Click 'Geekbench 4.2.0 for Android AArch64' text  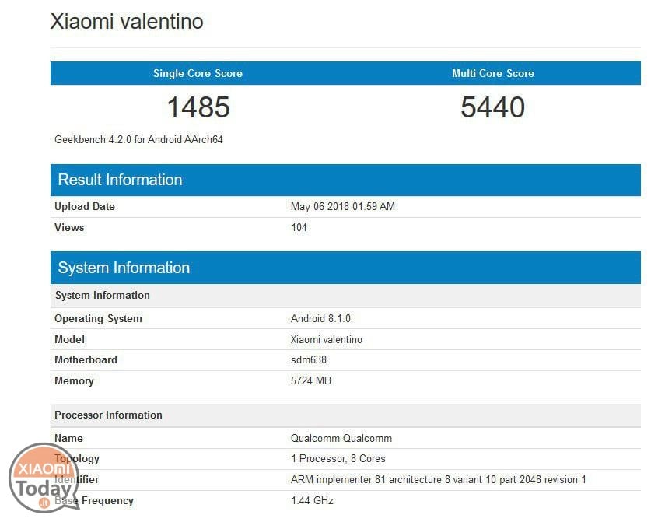(138, 139)
